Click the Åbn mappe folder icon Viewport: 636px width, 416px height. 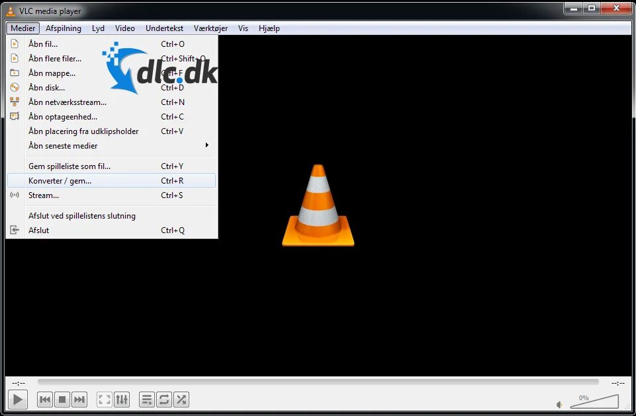tap(15, 73)
